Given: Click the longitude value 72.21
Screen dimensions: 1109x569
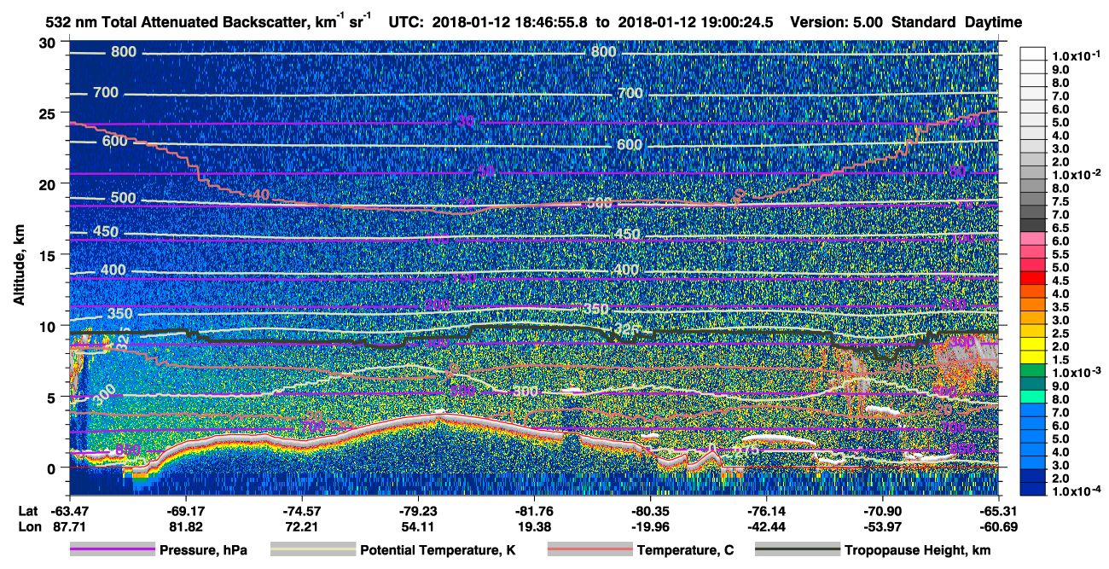Looking at the screenshot, I should pos(301,525).
